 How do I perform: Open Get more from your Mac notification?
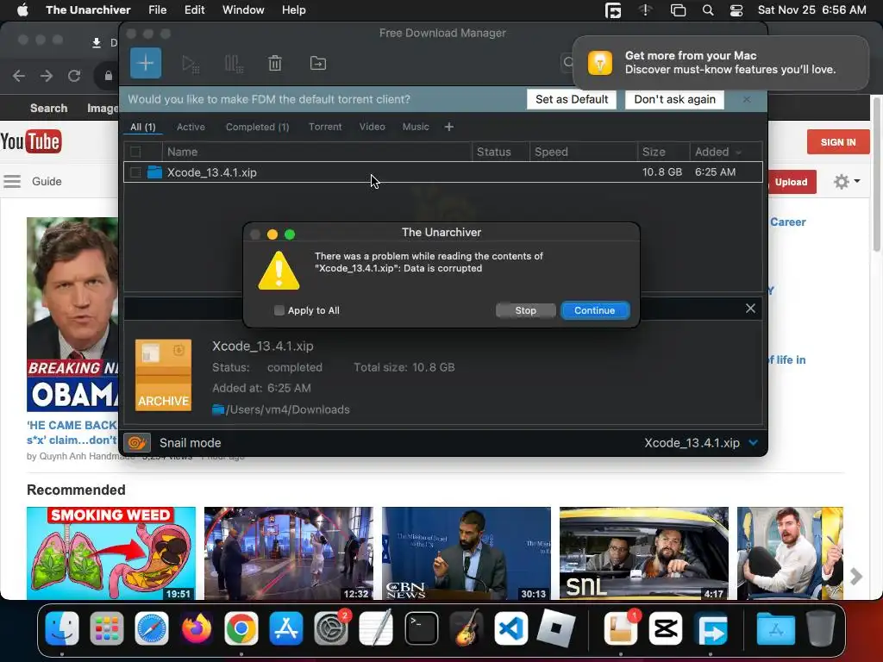tap(720, 63)
